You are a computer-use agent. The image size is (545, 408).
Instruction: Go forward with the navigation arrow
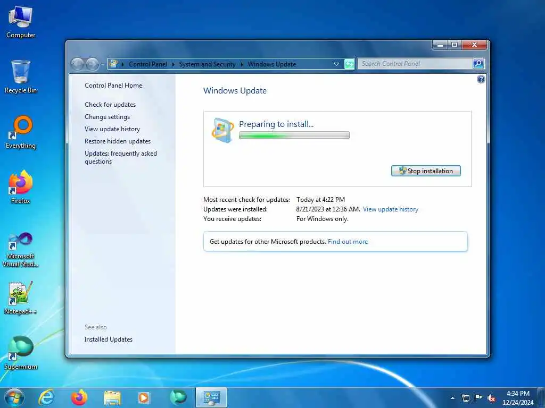[x=92, y=64]
